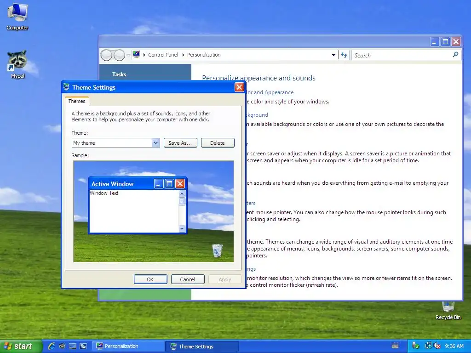Close the Theme Settings dialog
This screenshot has height=353, width=471.
239,87
